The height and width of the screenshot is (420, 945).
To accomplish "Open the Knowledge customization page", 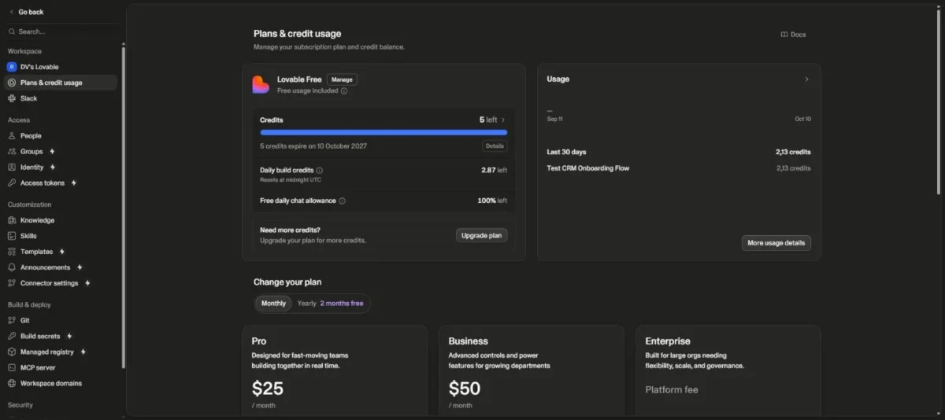I will click(61, 220).
